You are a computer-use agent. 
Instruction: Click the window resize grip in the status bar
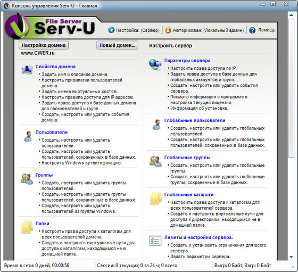[292, 267]
